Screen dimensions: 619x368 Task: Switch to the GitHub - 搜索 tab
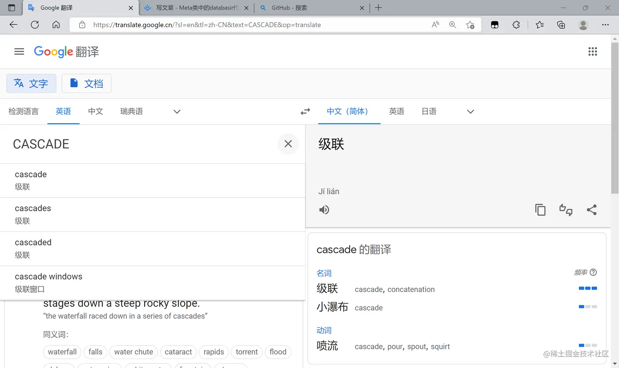point(311,8)
